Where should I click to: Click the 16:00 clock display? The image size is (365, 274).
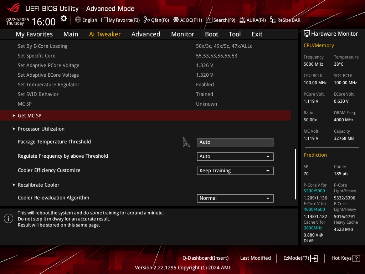43,22
